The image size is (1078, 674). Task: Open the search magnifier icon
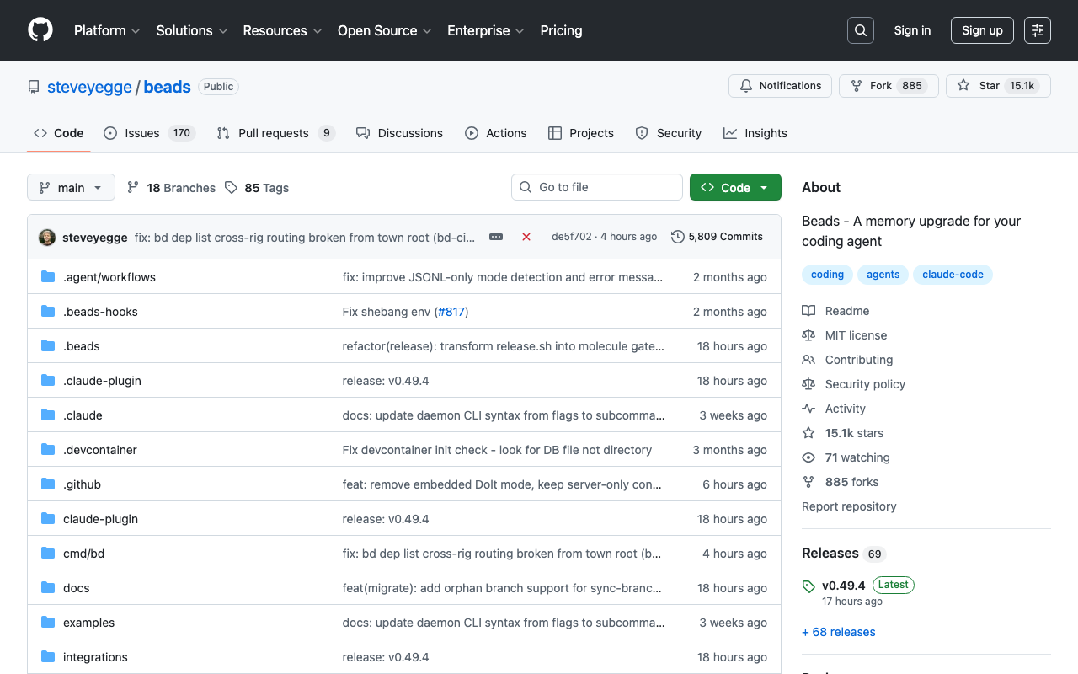860,30
